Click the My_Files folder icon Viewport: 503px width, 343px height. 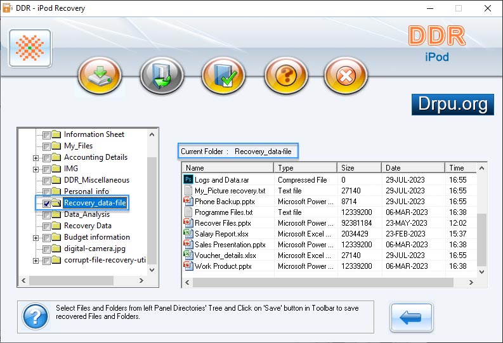(56, 146)
